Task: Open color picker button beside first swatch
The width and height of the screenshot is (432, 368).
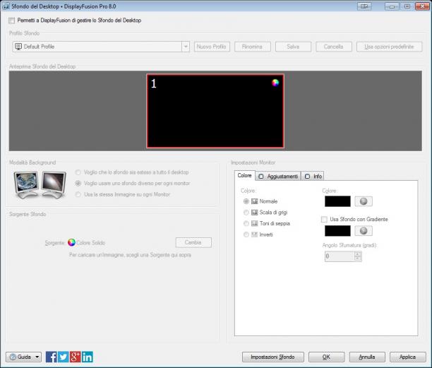Action: coord(364,201)
